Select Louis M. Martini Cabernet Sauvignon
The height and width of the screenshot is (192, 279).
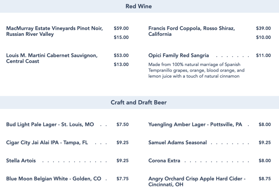52,58
